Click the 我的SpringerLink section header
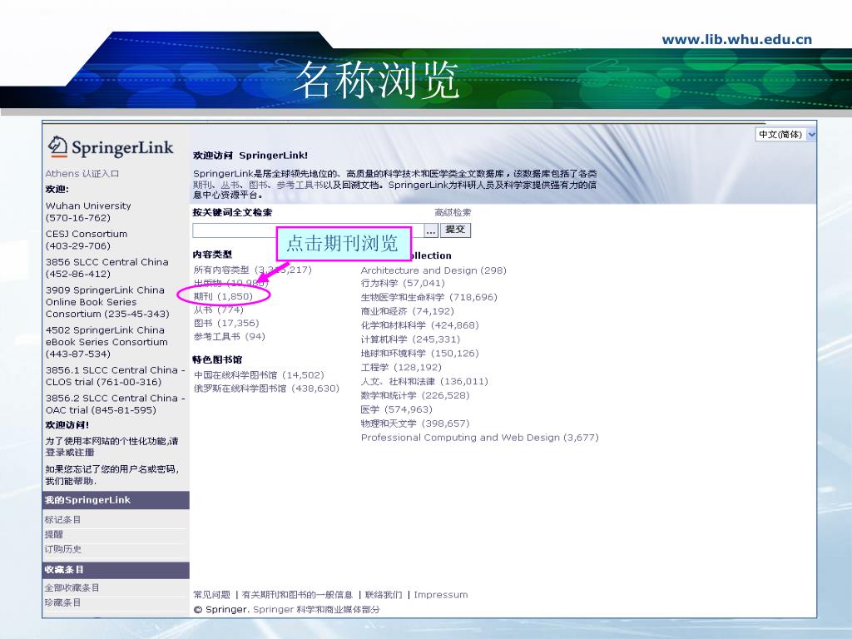 (x=116, y=500)
